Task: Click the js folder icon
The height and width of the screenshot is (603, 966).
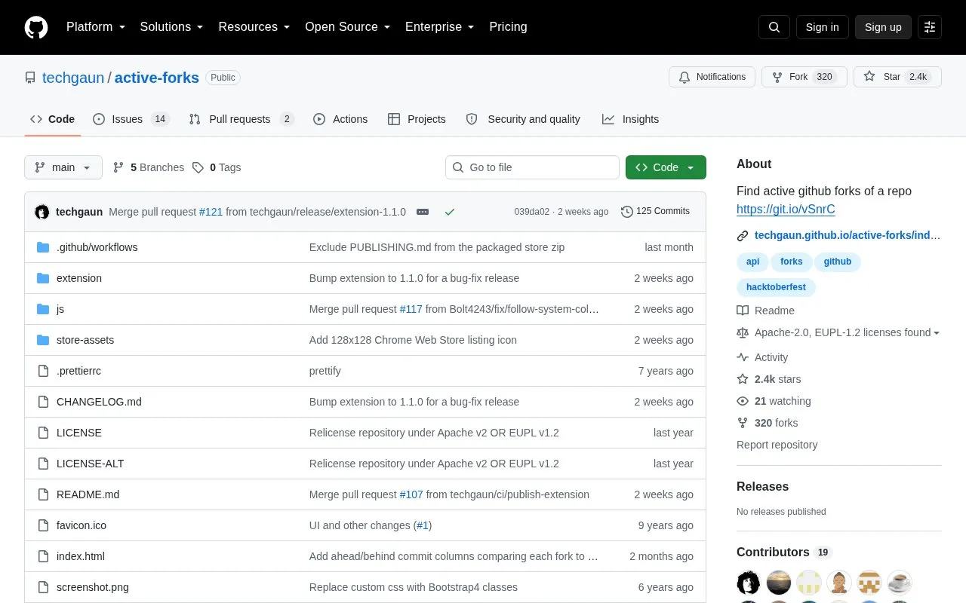Action: [x=43, y=309]
